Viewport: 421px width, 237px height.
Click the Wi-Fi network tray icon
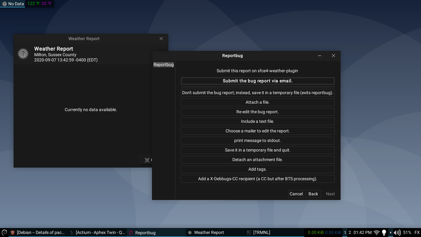376,232
